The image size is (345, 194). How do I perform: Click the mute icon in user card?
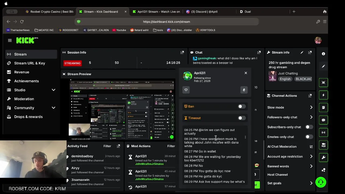pyautogui.click(x=244, y=90)
